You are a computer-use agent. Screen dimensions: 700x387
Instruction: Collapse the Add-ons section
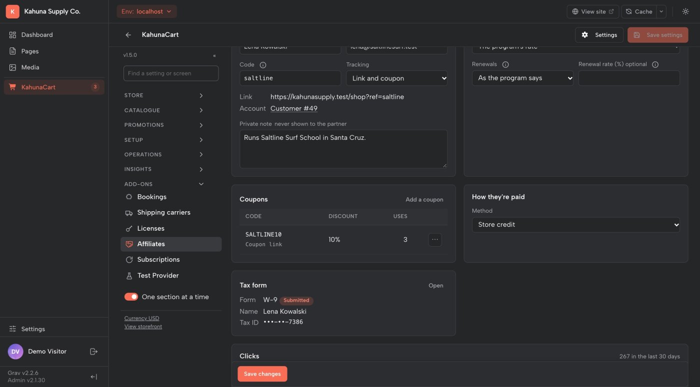pos(164,184)
